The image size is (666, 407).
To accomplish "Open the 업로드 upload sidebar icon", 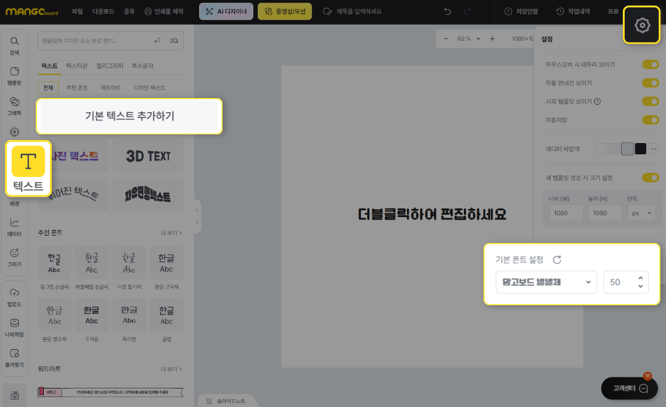I will tap(15, 297).
